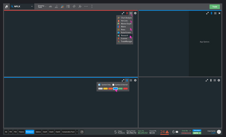Click the layout manager icon after tabs
Screen dimensions: 226x137
pyautogui.click(x=82, y=132)
